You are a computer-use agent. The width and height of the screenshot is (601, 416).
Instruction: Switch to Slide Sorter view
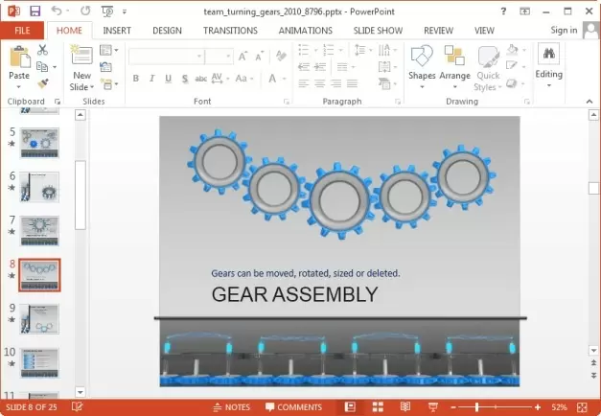376,407
